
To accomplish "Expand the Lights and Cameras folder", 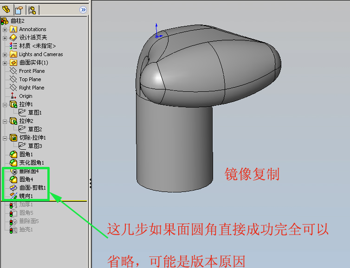I will [5, 55].
